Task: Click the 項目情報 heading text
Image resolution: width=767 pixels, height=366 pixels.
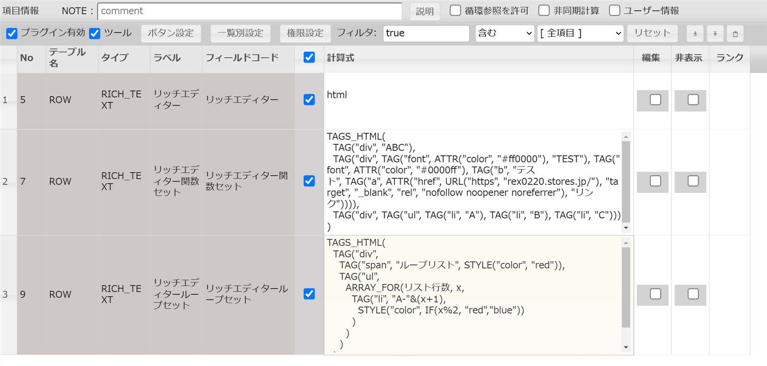Action: pyautogui.click(x=20, y=11)
